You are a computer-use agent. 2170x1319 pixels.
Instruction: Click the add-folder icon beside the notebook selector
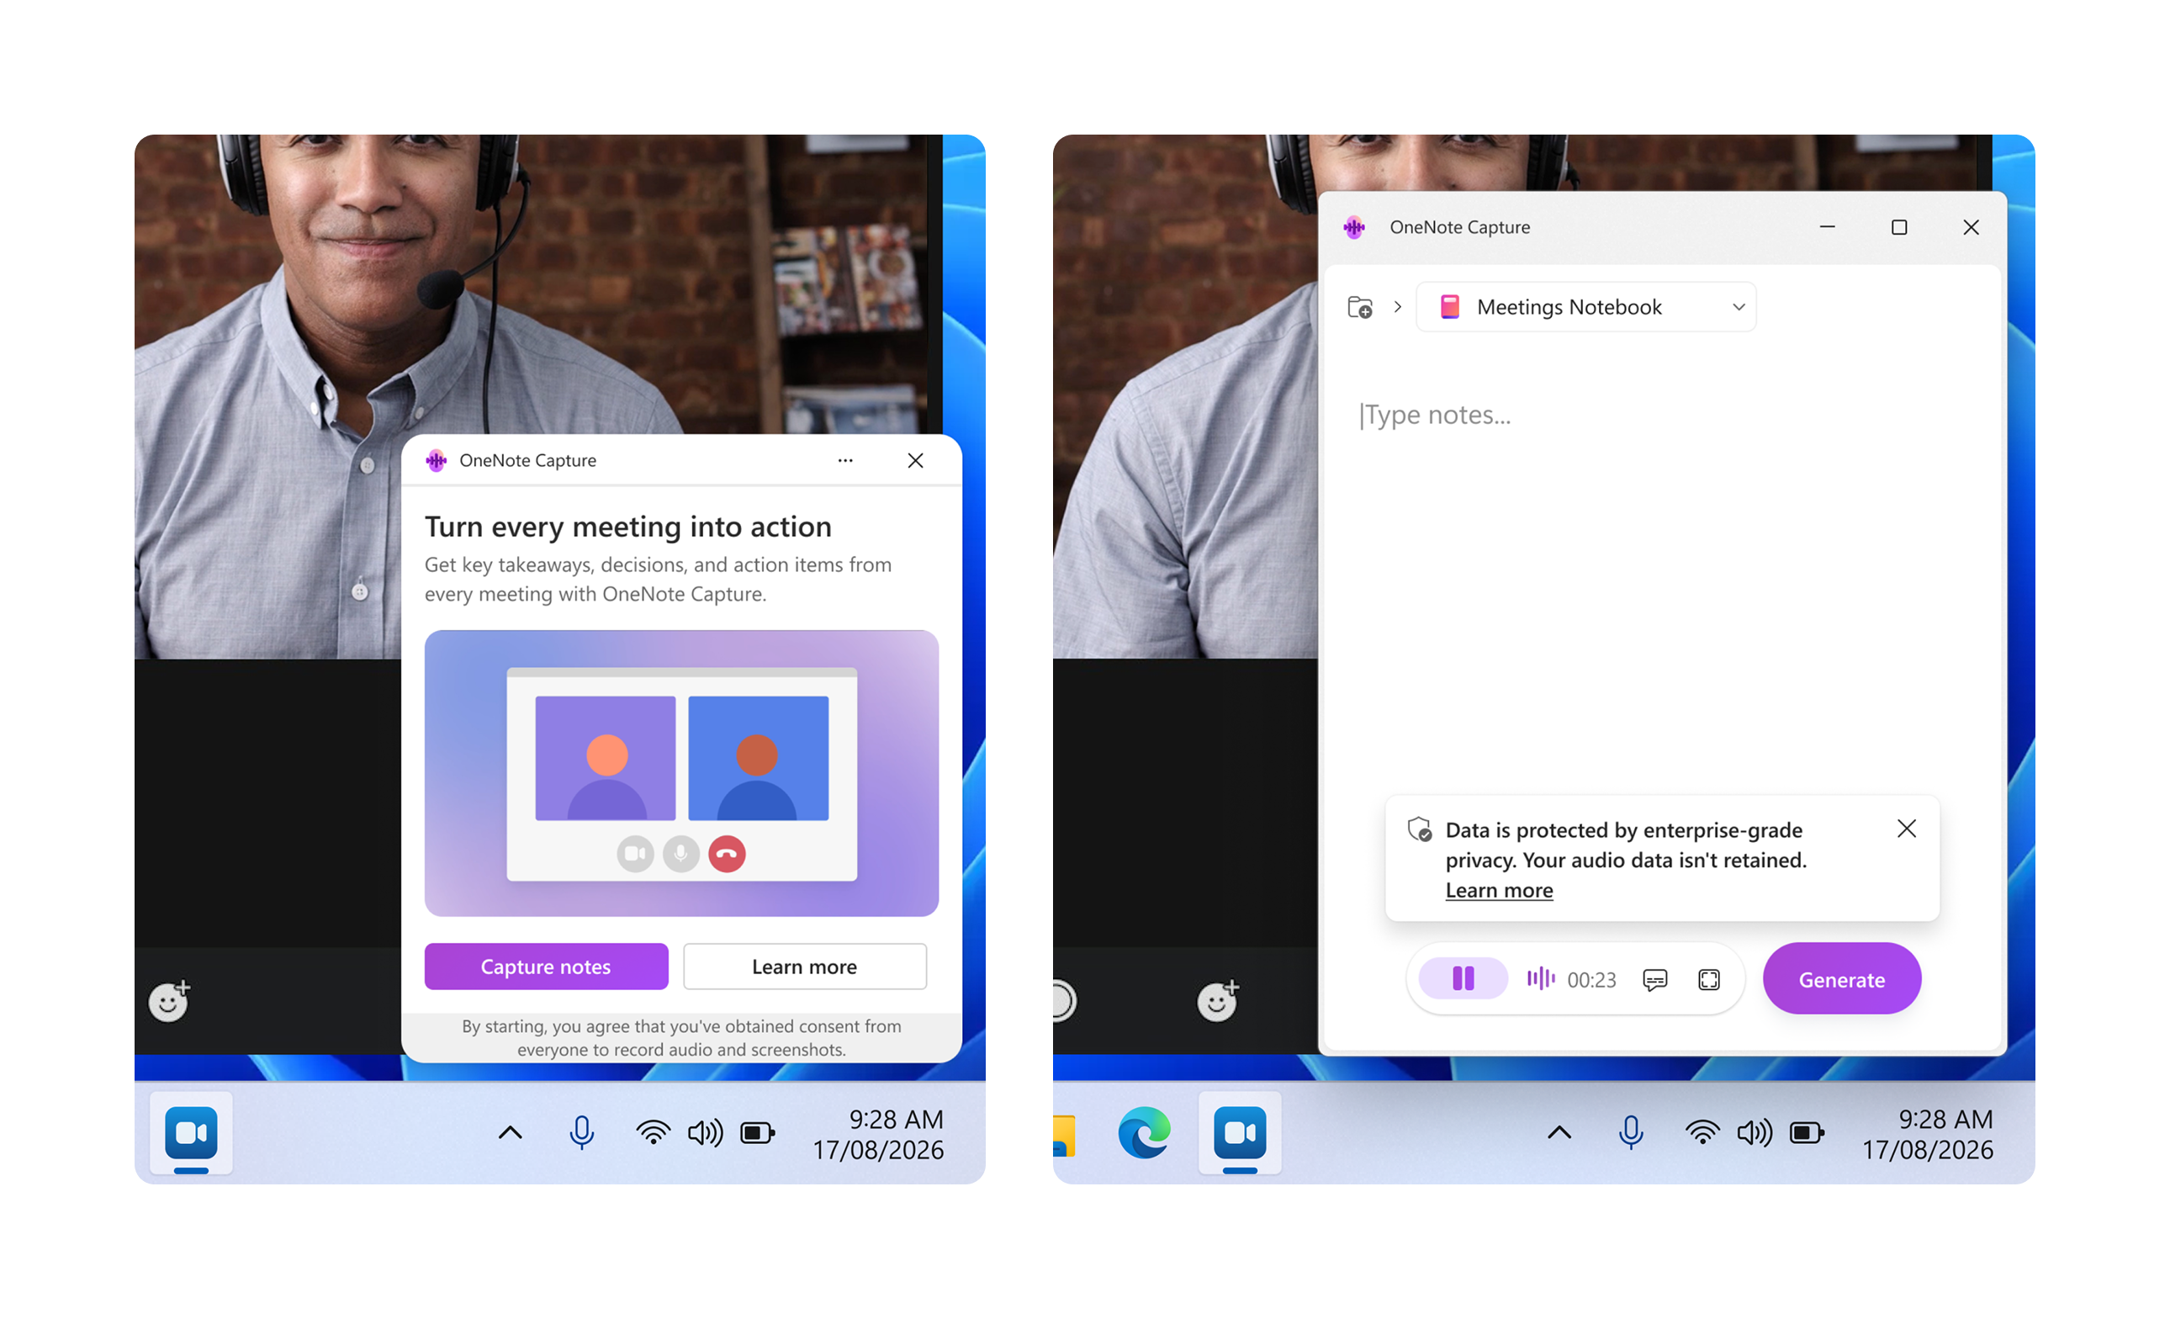(1360, 306)
